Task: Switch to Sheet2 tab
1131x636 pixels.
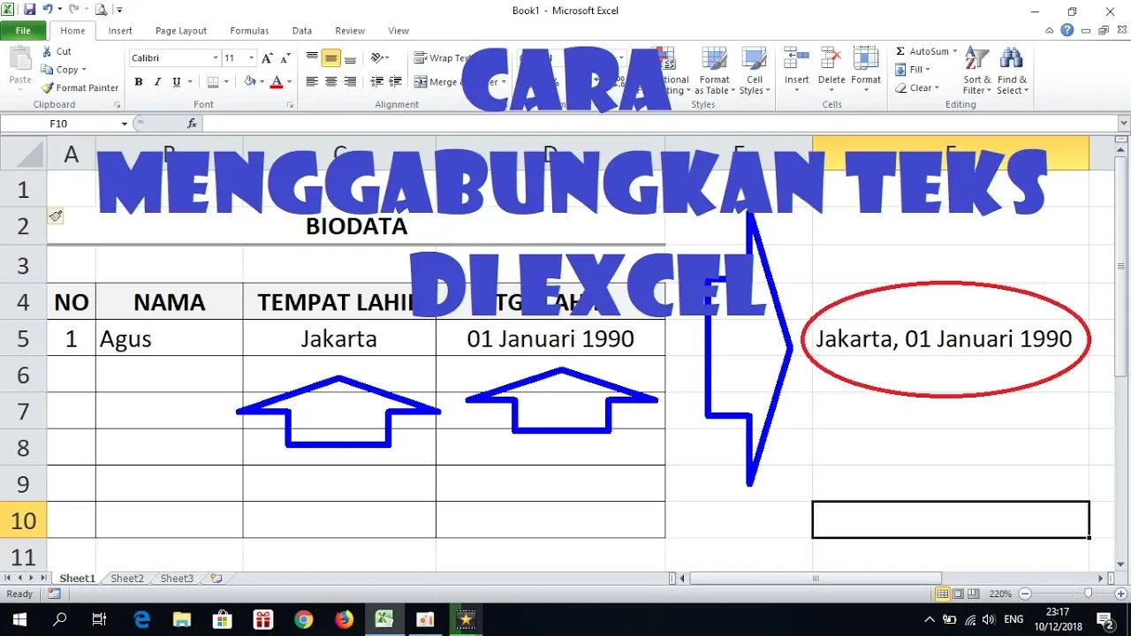Action: [127, 579]
